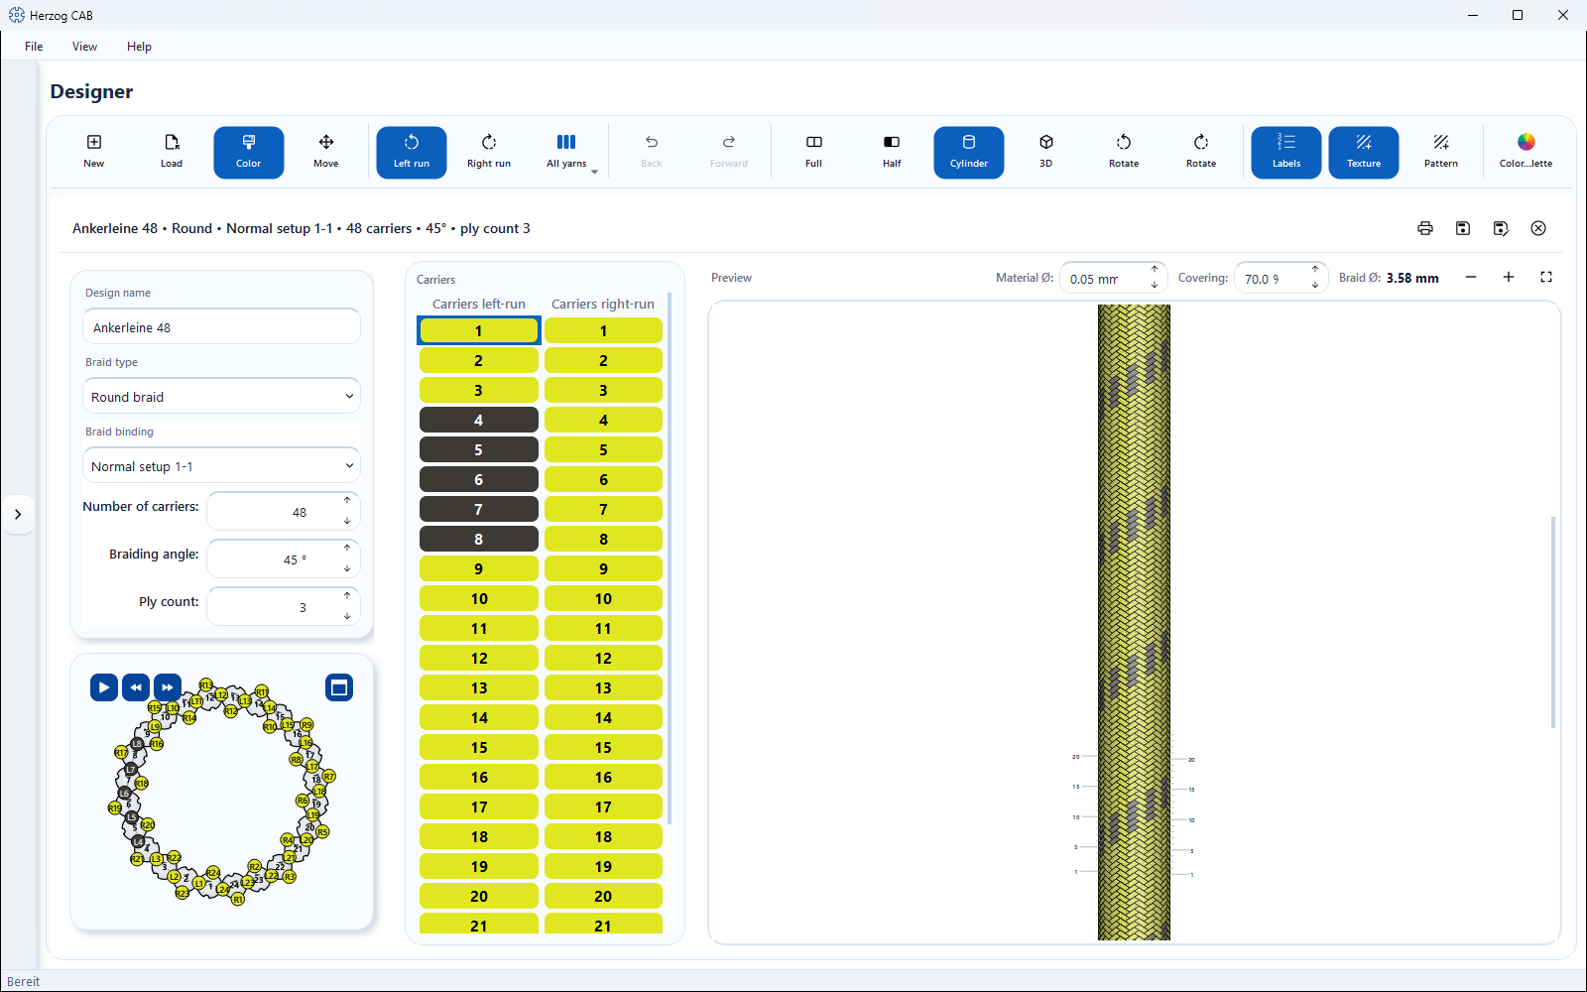Load a design file
Screen dimensions: 1587x992
172,152
